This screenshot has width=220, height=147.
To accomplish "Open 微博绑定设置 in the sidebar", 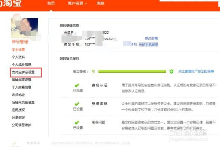I will point(21,80).
